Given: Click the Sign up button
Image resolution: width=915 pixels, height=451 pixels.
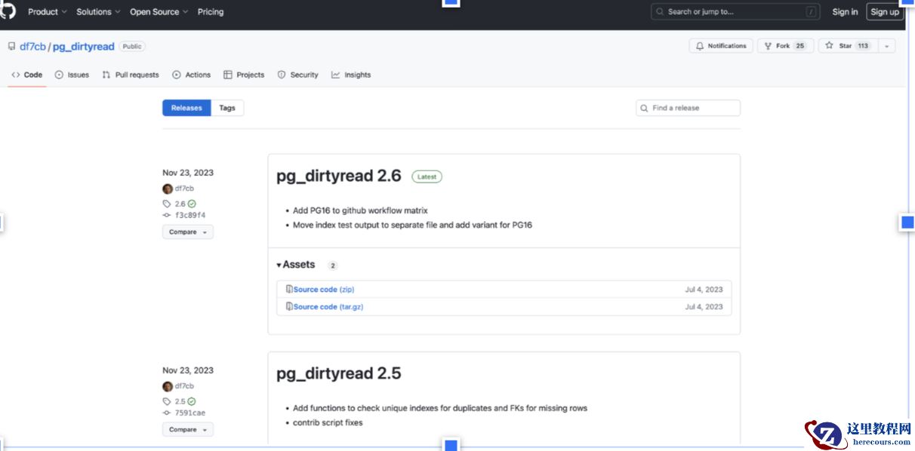Looking at the screenshot, I should tap(885, 12).
